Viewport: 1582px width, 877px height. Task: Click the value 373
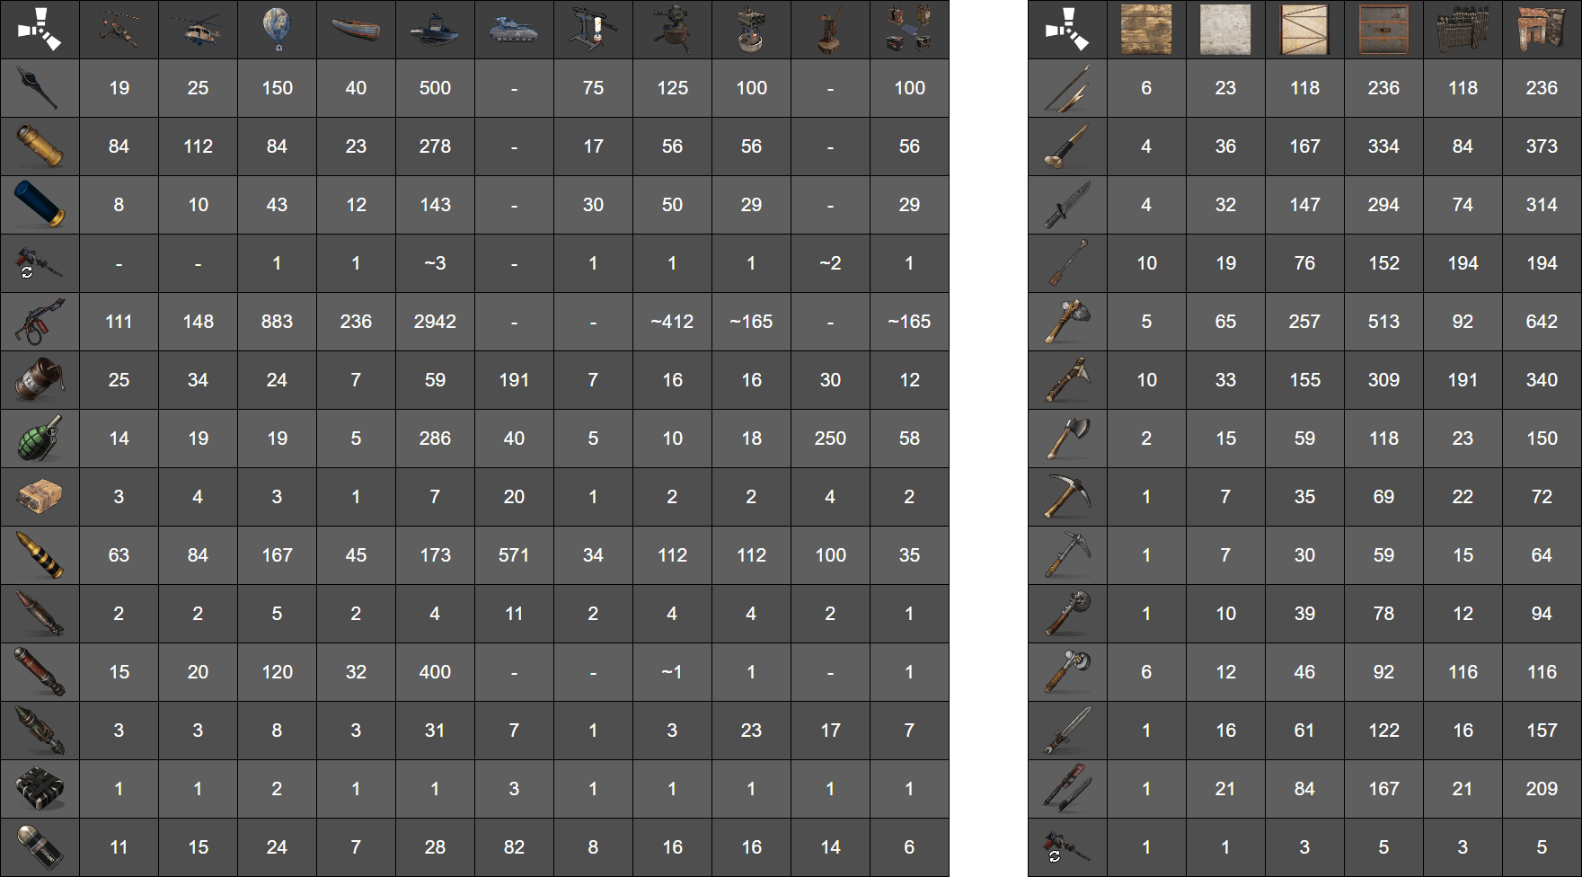(1542, 146)
